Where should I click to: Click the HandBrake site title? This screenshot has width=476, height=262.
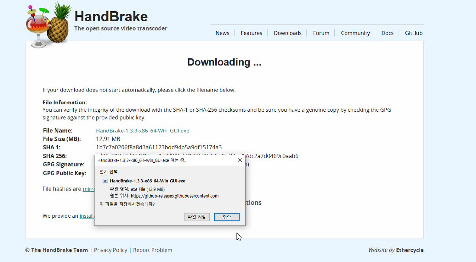pyautogui.click(x=111, y=16)
